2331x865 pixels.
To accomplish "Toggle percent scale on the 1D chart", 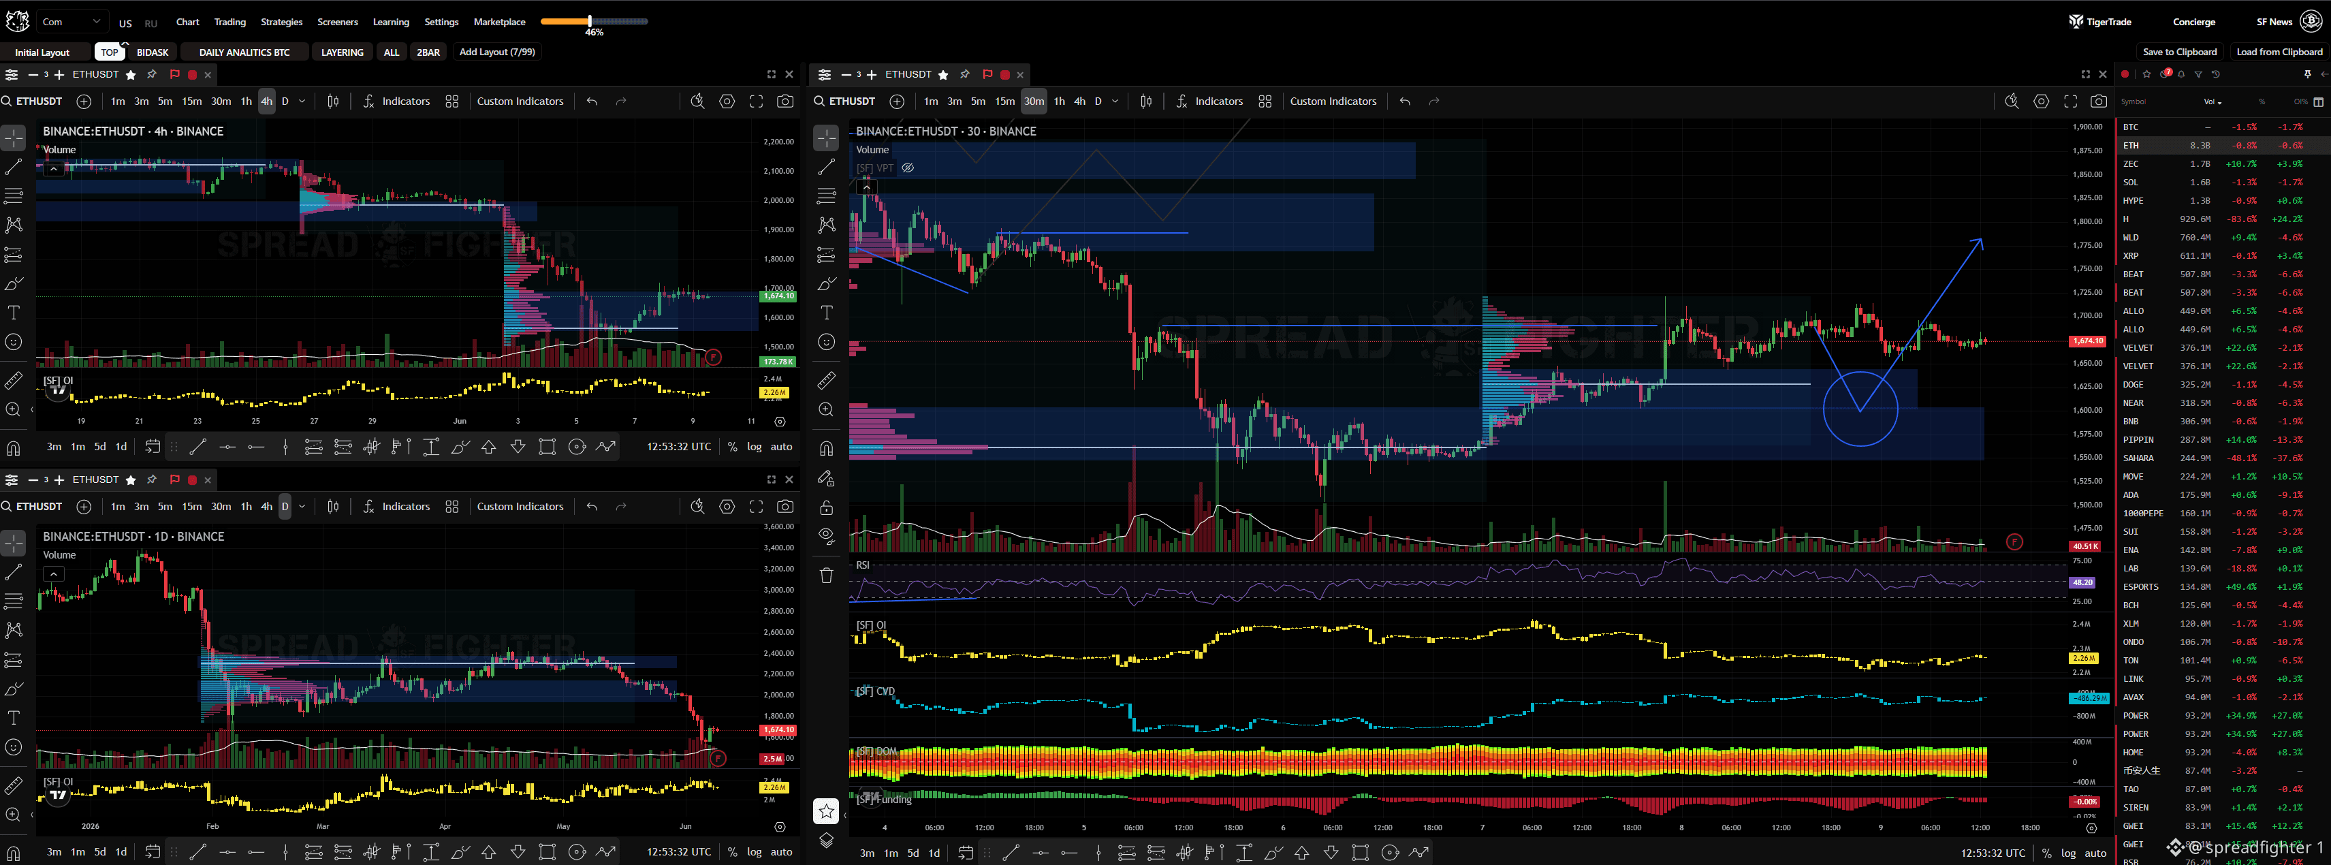I will [x=732, y=851].
